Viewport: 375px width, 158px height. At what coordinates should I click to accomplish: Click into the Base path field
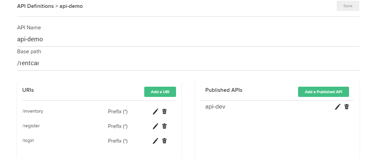[188, 63]
